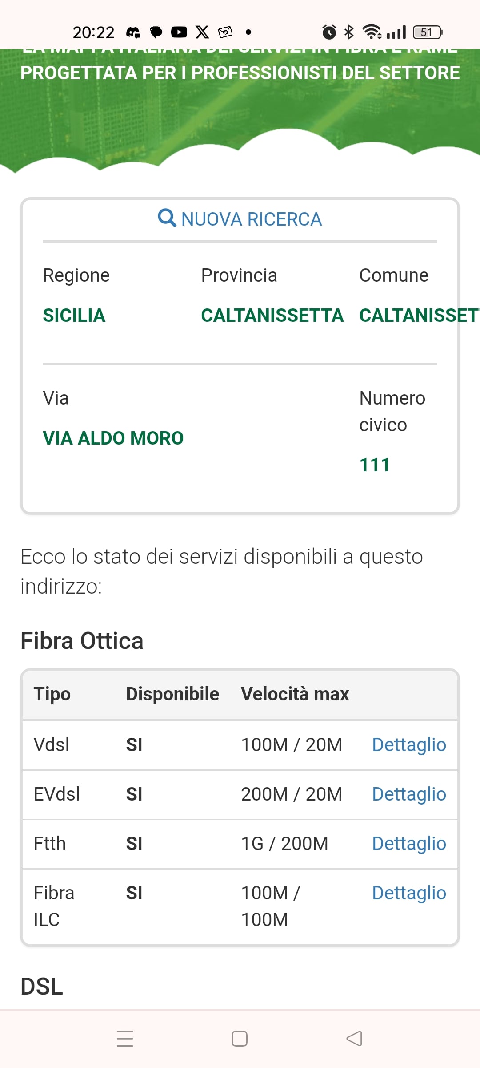Viewport: 480px width, 1068px height.
Task: Tap the YouTube notification icon in status bar
Action: pos(179,32)
